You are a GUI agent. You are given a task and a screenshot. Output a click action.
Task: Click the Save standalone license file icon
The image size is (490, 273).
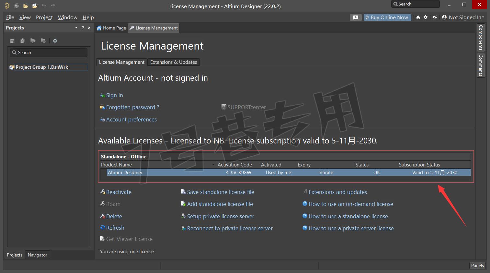point(183,192)
